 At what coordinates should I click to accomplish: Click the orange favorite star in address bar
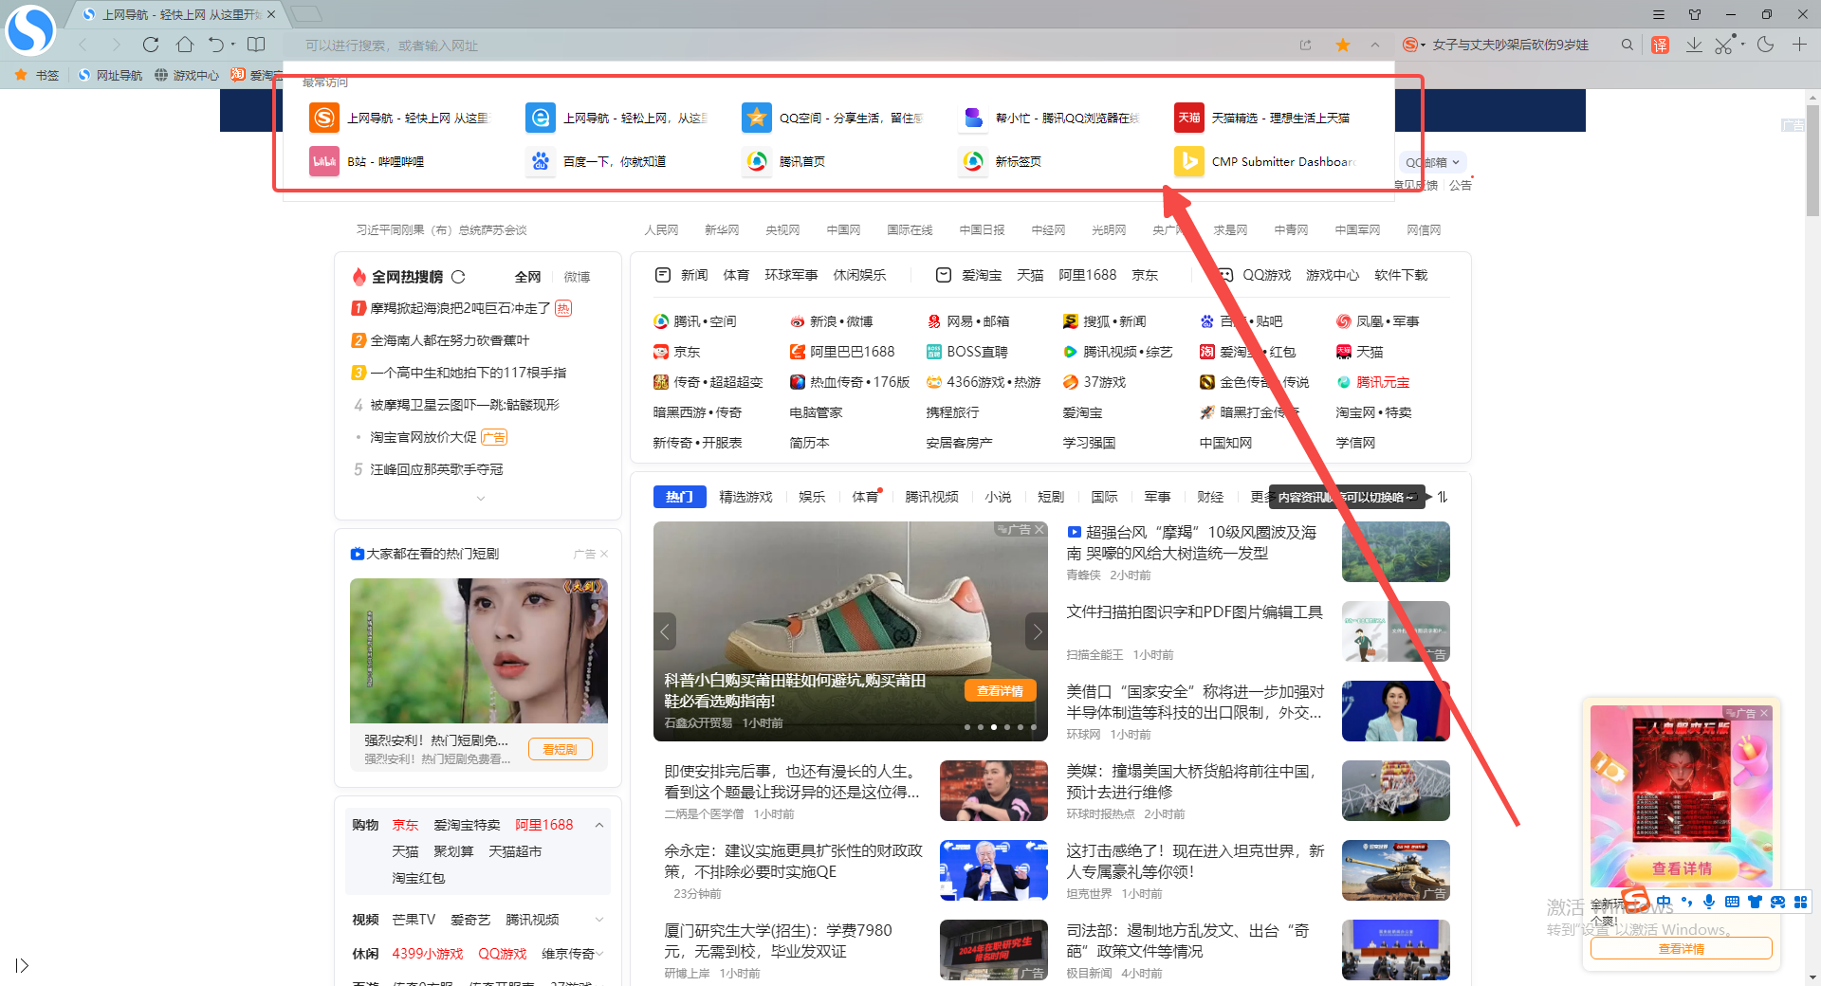tap(1343, 45)
